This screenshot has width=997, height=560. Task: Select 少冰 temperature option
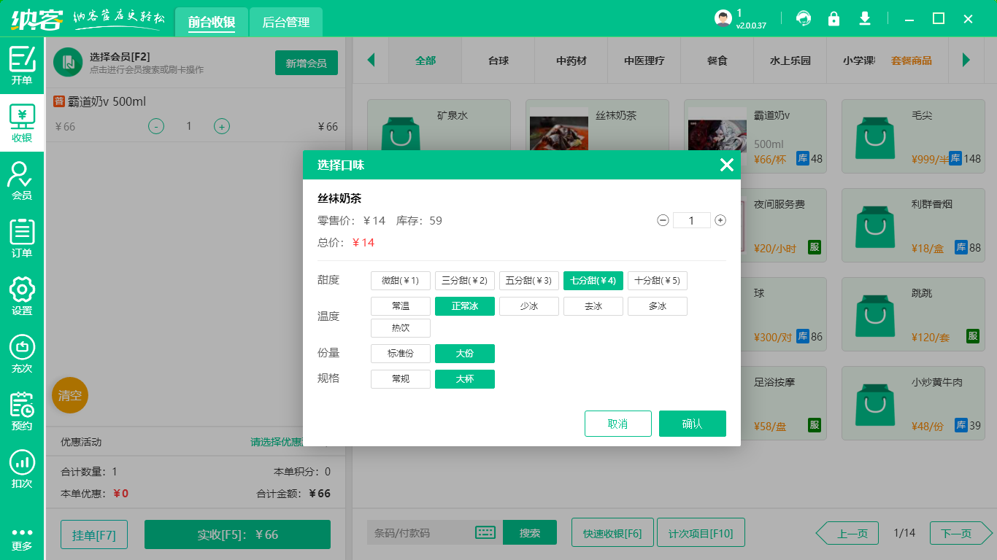pos(529,306)
